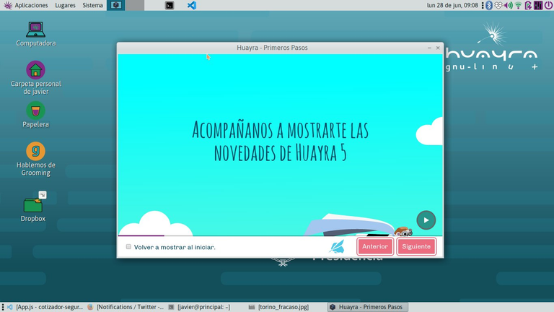Image resolution: width=554 pixels, height=312 pixels.
Task: Select the Papelera desktop icon
Action: click(x=35, y=115)
